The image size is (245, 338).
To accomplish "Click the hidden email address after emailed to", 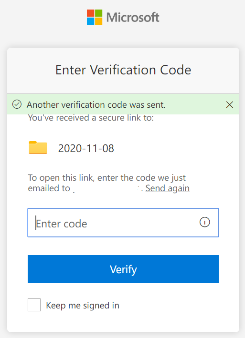I will coord(107,188).
